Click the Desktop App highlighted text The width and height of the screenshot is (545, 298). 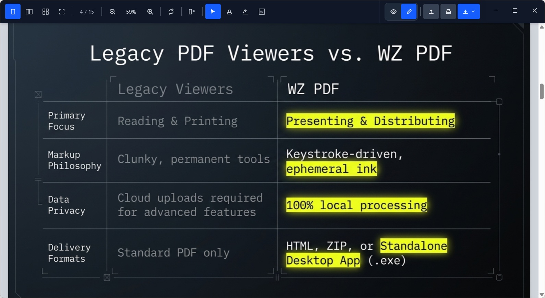(x=323, y=260)
